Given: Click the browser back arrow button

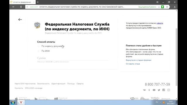Looking at the screenshot, I should tap(13, 7).
